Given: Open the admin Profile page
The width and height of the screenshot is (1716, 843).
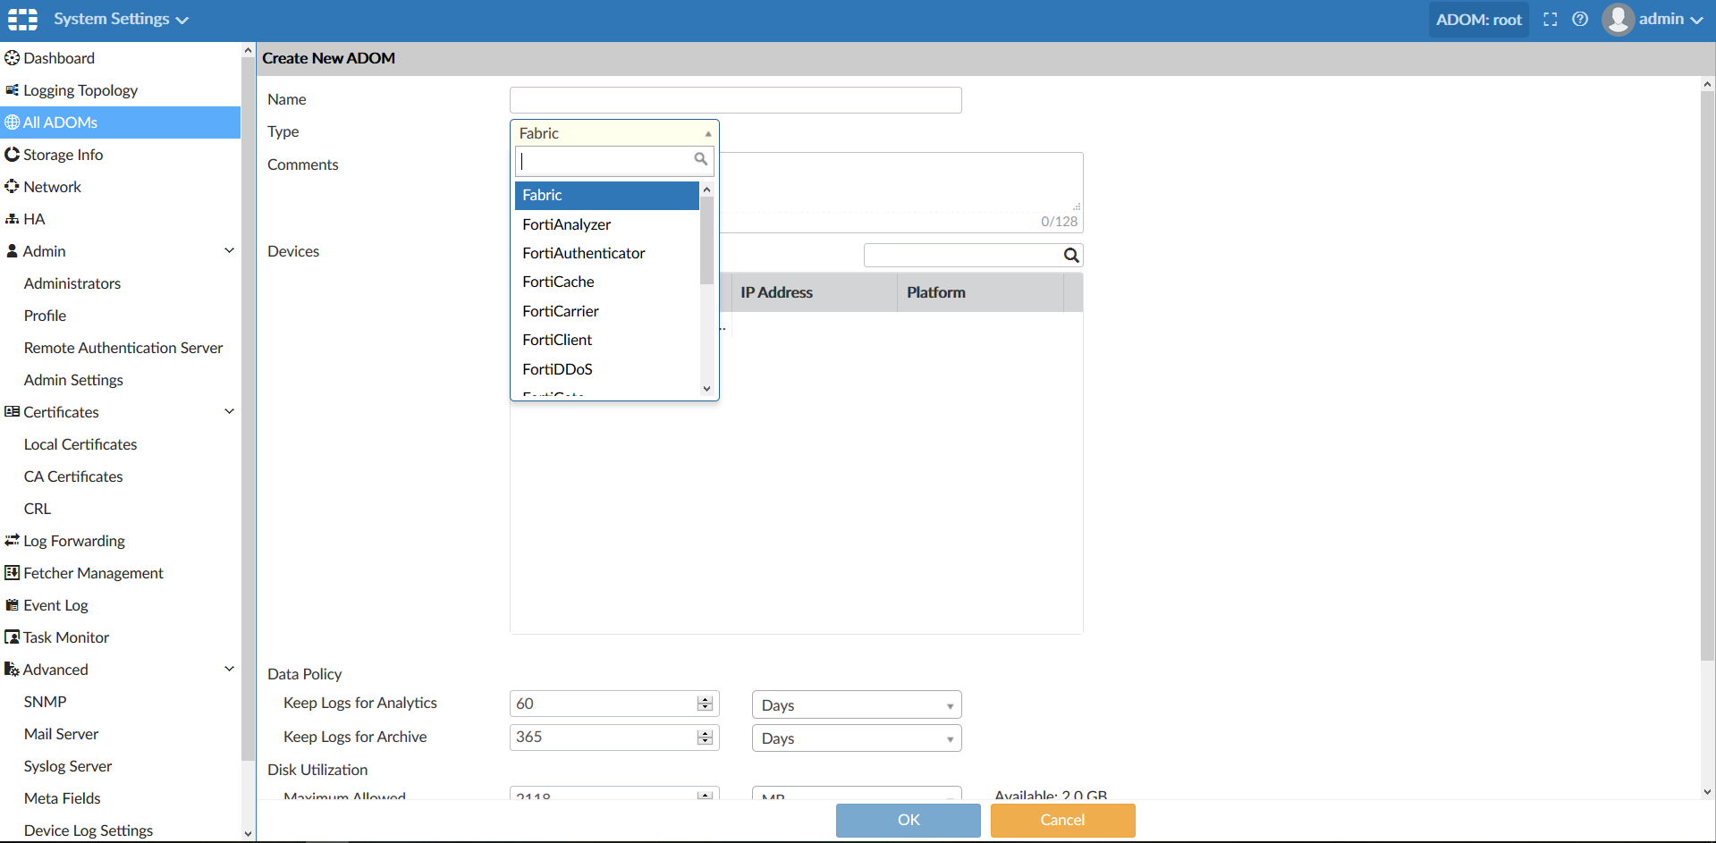Looking at the screenshot, I should click(x=45, y=316).
